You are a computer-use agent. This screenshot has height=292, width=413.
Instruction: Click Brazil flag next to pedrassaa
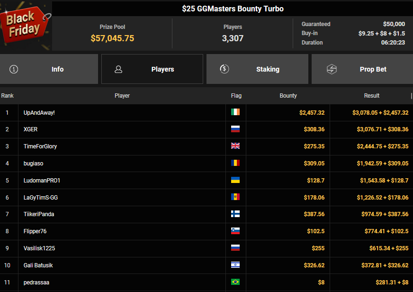pyautogui.click(x=235, y=282)
